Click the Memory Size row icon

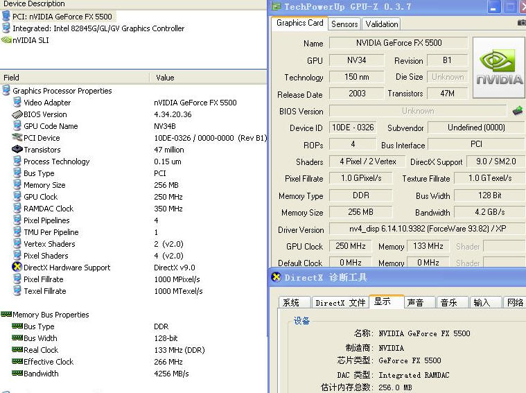coord(17,184)
